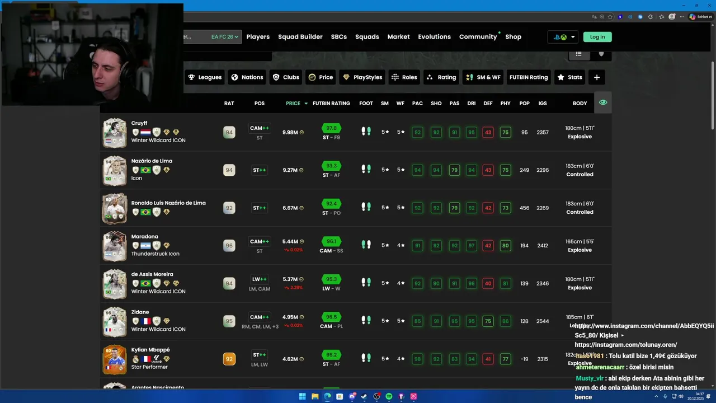Open Steam from taskbar
This screenshot has width=716, height=403.
364,396
